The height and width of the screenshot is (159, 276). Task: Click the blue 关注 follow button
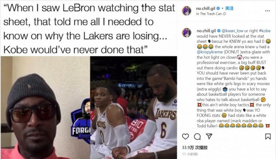click(229, 8)
